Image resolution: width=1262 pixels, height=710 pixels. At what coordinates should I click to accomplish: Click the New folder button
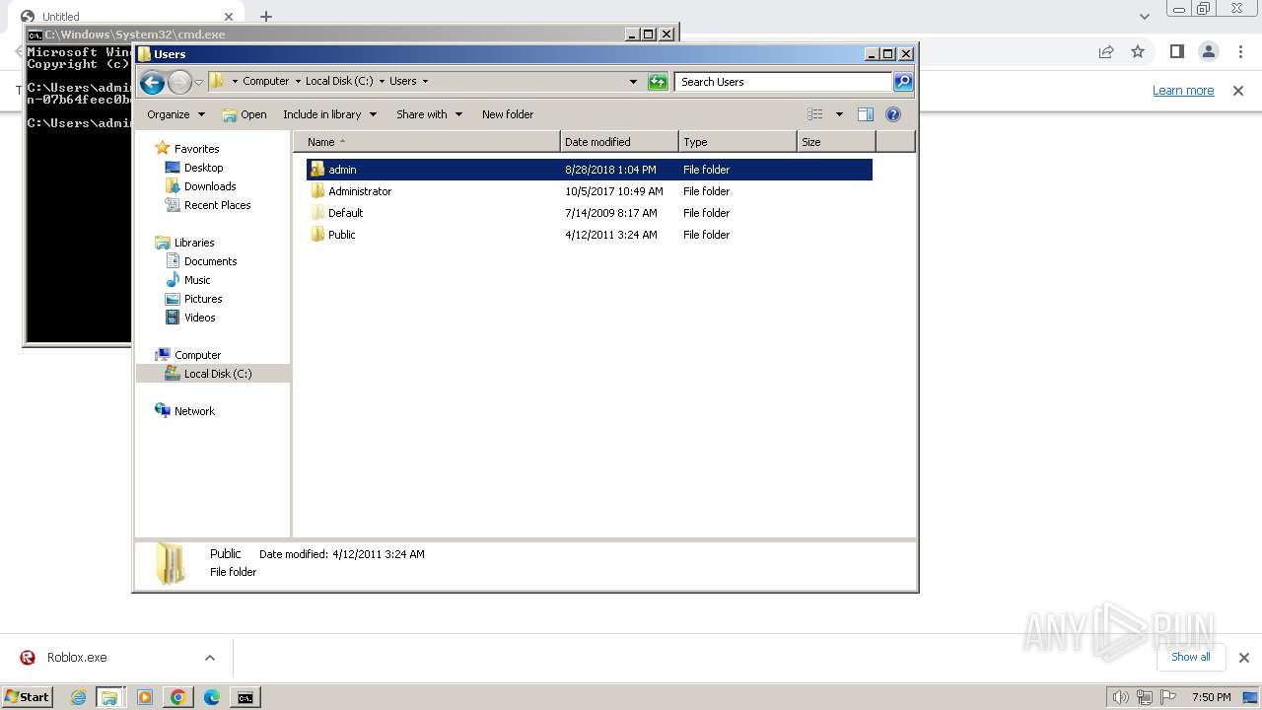(508, 114)
